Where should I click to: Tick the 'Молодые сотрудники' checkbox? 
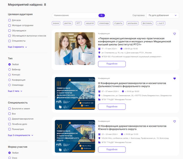pyautogui.click(x=10, y=25)
